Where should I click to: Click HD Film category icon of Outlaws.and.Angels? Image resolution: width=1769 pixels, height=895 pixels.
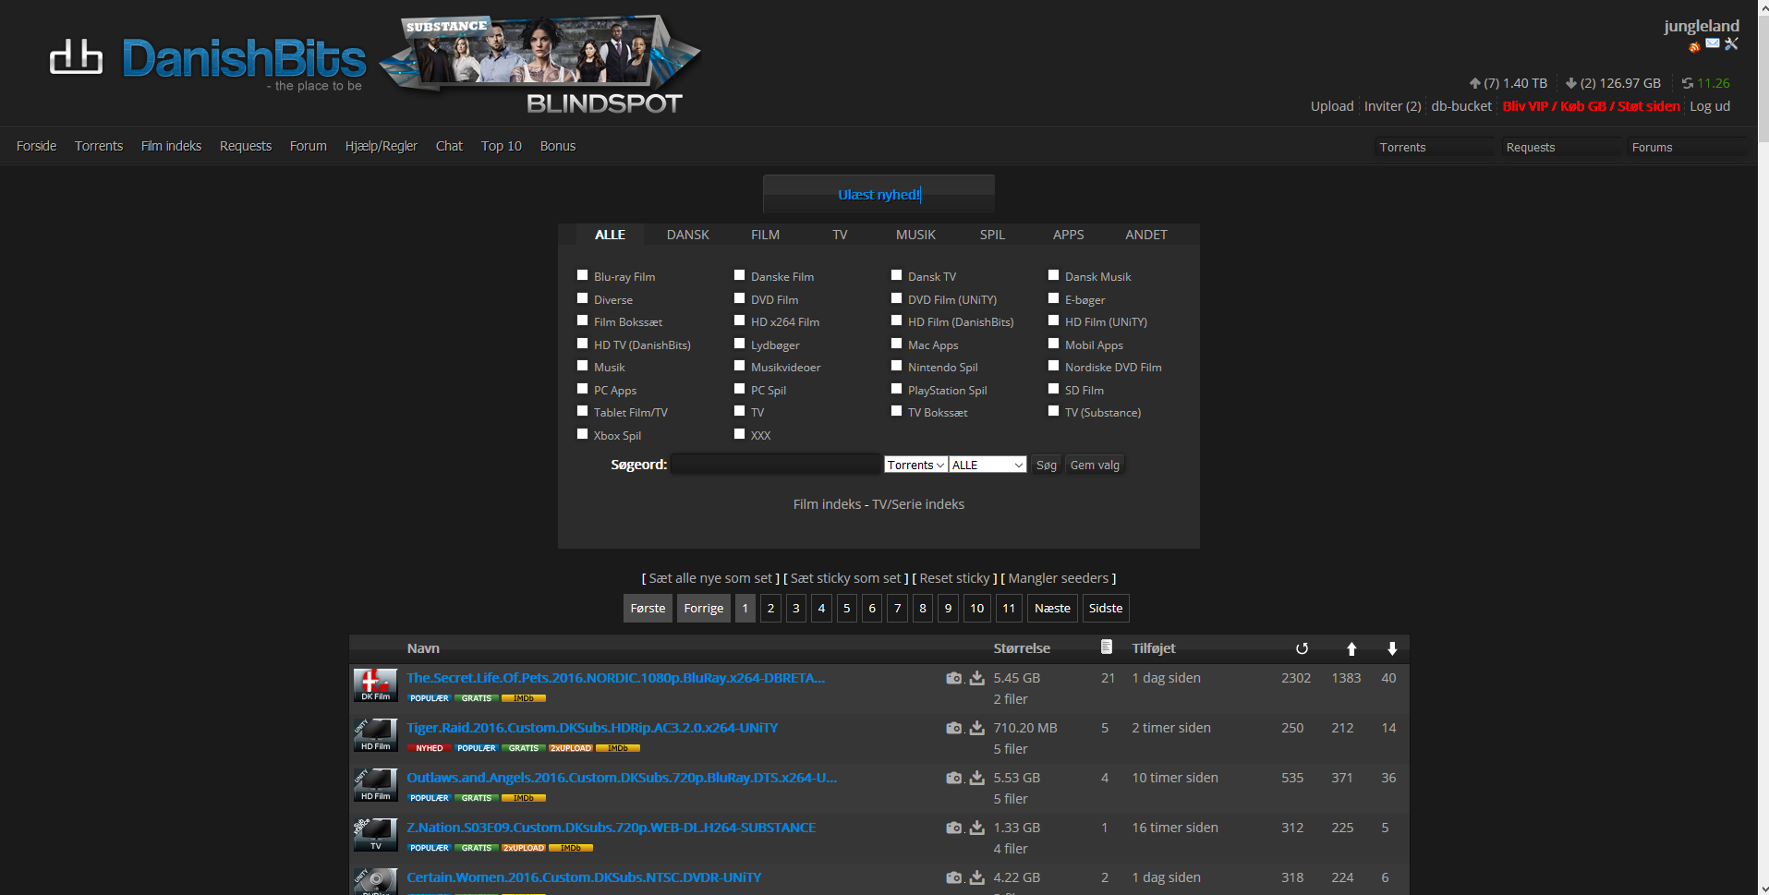click(375, 785)
